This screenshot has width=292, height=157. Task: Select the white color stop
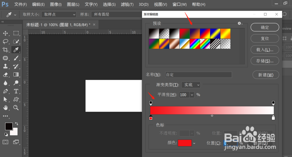click(273, 118)
